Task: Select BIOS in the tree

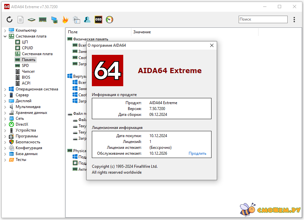Action: pos(26,77)
